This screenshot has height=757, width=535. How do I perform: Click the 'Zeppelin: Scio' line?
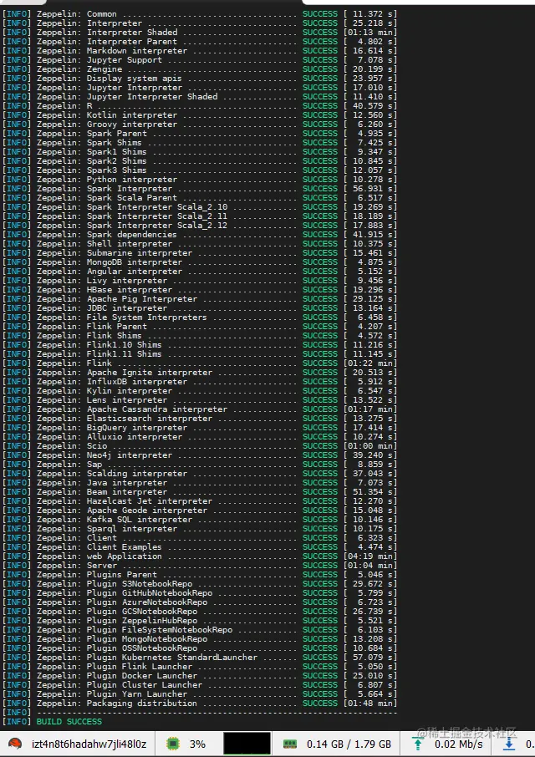pos(200,445)
